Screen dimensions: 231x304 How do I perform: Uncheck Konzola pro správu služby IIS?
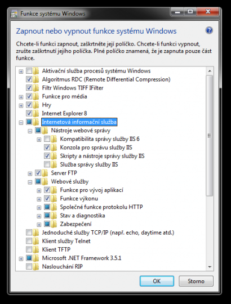[x=47, y=147]
